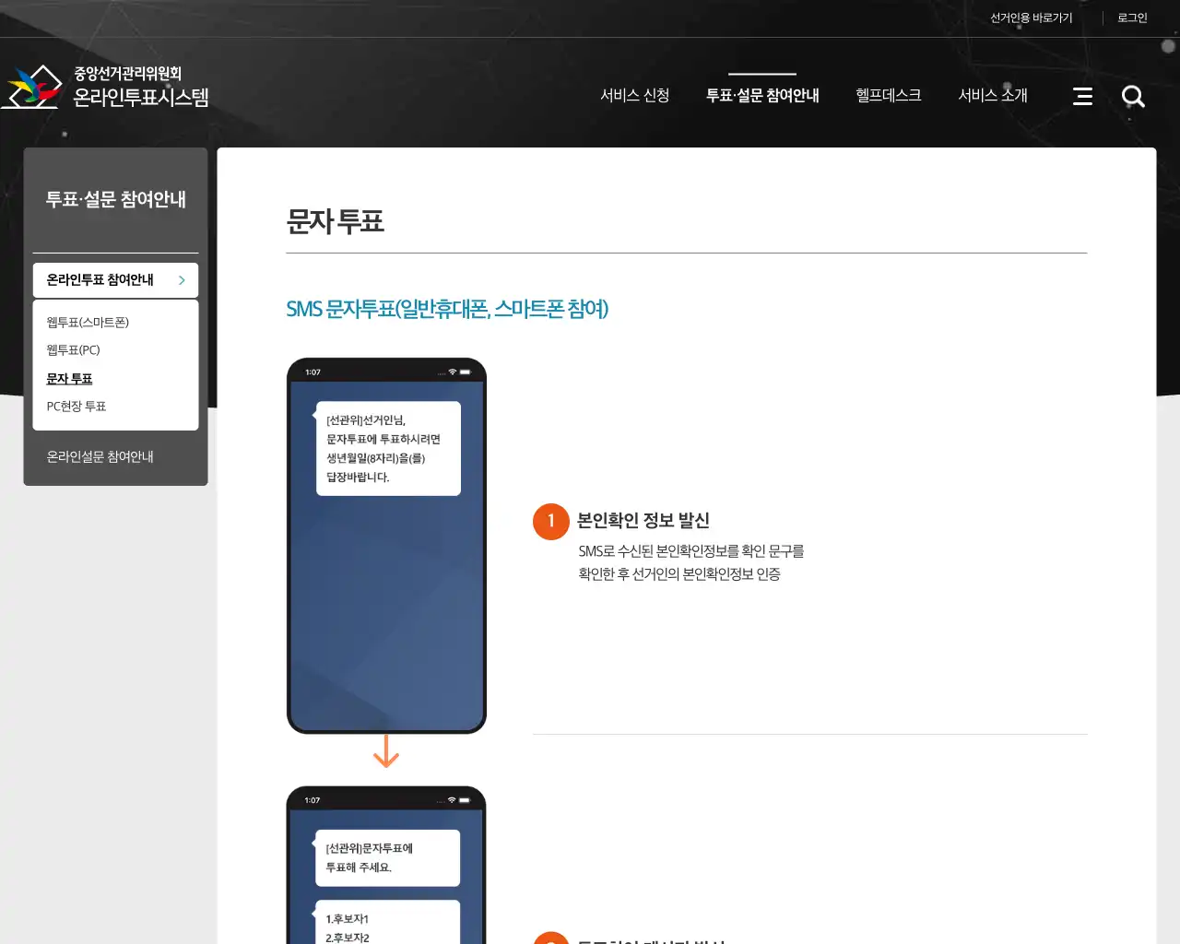
Task: Select PC현장 투표 in the sidebar
Action: pos(76,406)
